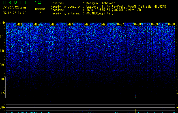
Task: Click the version number 1.0.0
Action: 38,3
